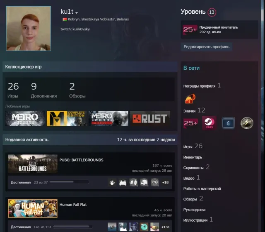Screen dimensions: 265x232
Task: Click PUBG achievements progress bar
Action: (x=69, y=182)
